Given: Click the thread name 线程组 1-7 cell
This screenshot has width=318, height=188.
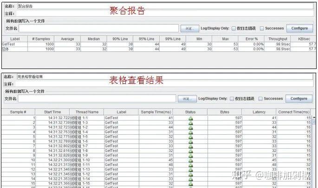Looking at the screenshot, I should tap(87, 146).
